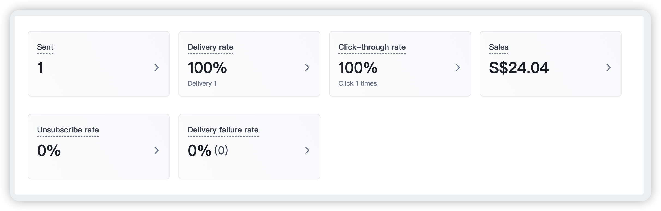Image resolution: width=661 pixels, height=211 pixels.
Task: Select the Click-through rate label text
Action: [372, 47]
